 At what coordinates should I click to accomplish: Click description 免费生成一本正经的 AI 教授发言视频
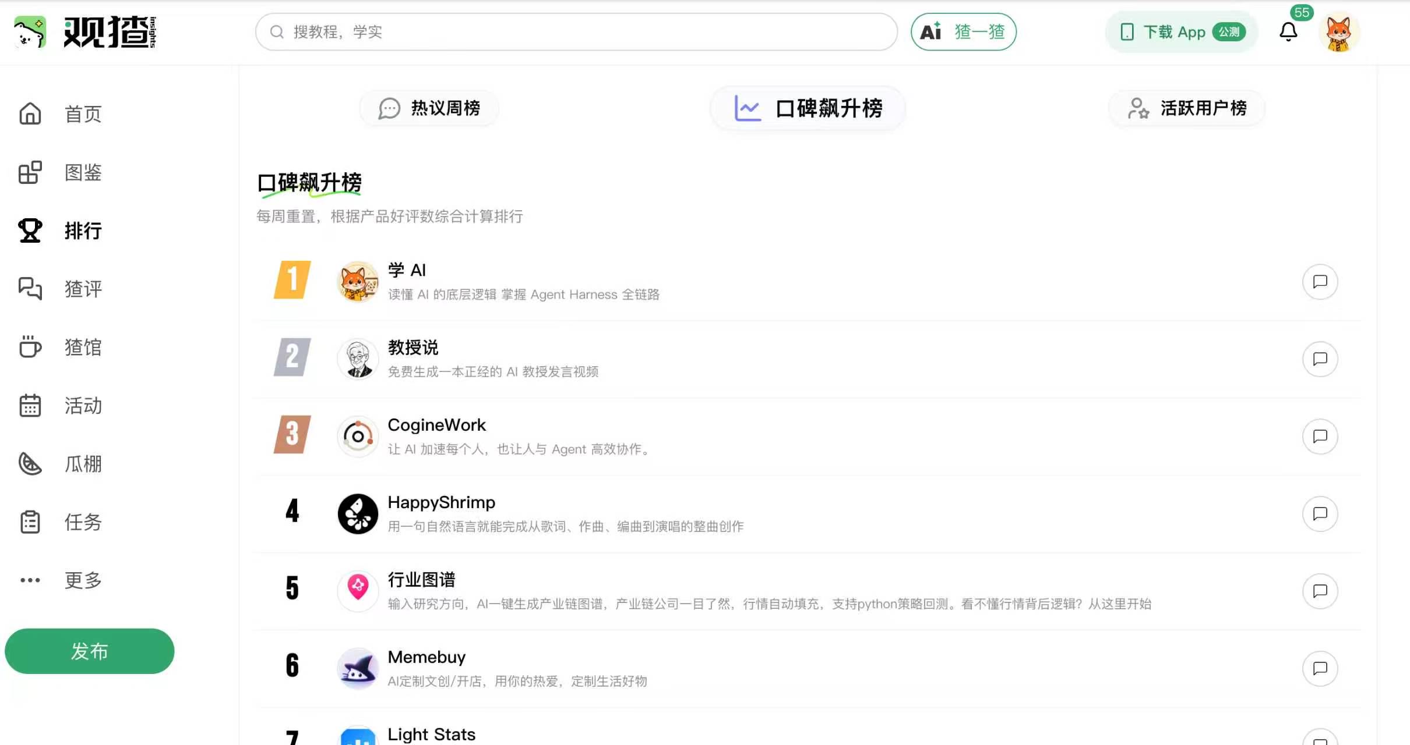tap(493, 372)
